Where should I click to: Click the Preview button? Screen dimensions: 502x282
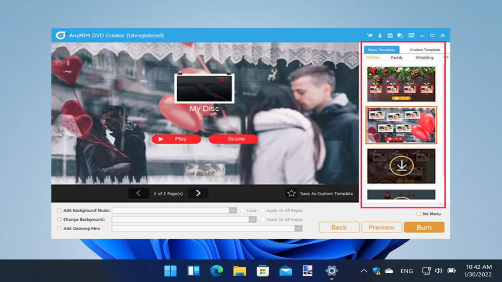[382, 227]
